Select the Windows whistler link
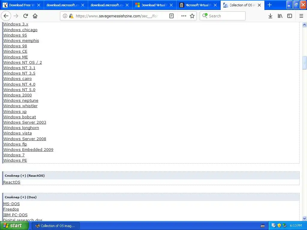Screen dimensions: 307x230 (20, 106)
